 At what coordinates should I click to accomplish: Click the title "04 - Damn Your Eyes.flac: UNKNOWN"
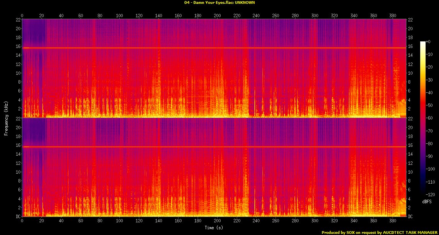(x=219, y=2)
